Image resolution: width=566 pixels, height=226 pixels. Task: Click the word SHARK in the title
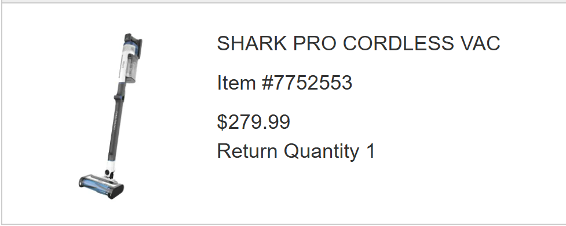pyautogui.click(x=252, y=43)
